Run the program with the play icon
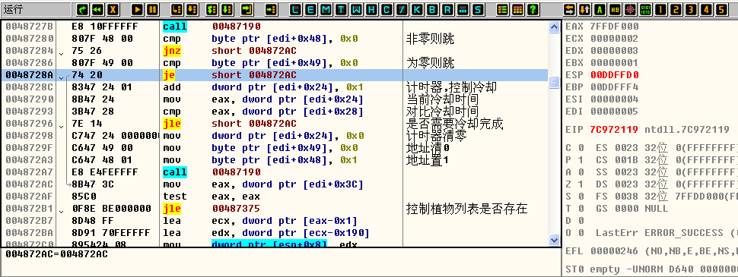 click(x=138, y=9)
